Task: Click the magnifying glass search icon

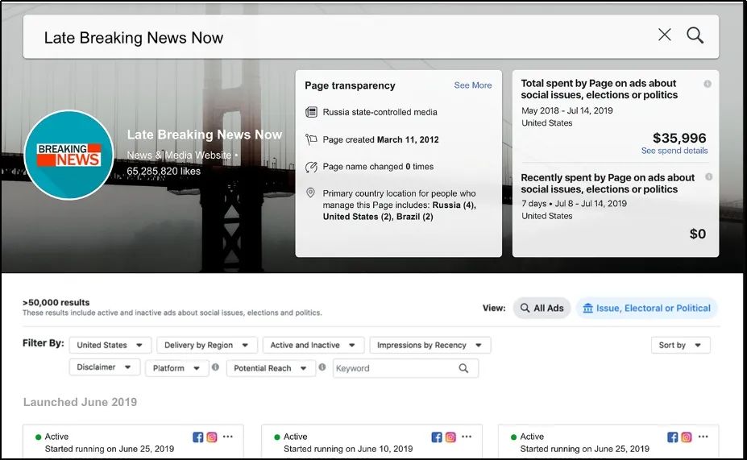Action: (695, 35)
